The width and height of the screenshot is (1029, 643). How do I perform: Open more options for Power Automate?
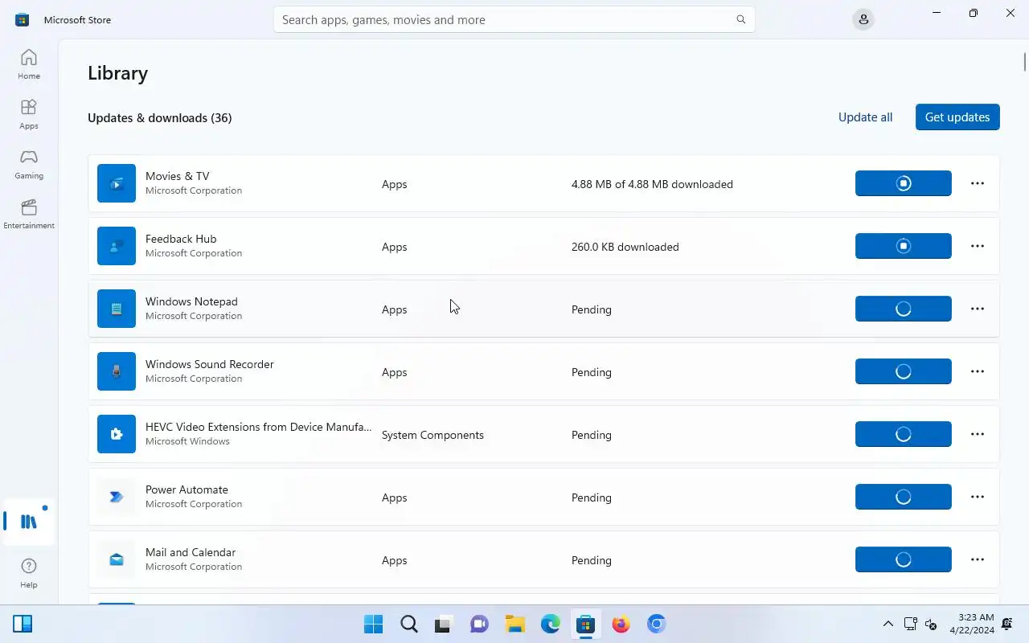coord(978,497)
